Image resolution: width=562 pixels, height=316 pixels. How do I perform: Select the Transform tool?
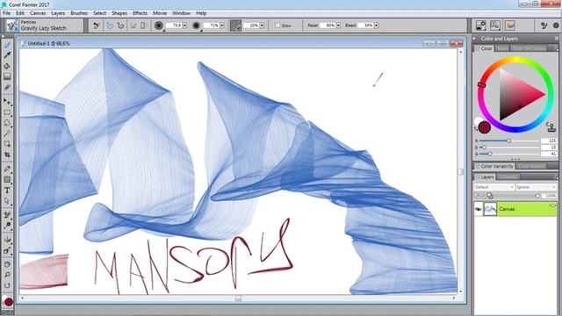pos(7,144)
